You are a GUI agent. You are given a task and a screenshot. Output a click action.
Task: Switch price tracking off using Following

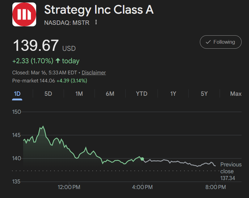pos(221,42)
